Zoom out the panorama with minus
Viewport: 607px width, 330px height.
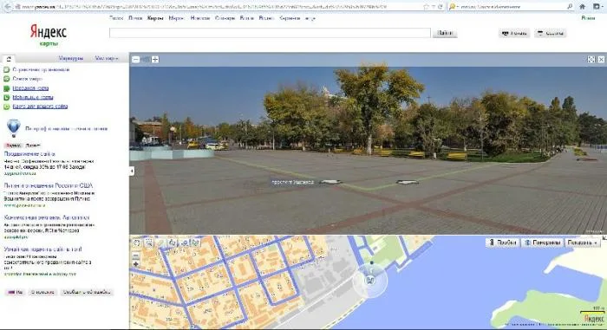click(x=135, y=59)
